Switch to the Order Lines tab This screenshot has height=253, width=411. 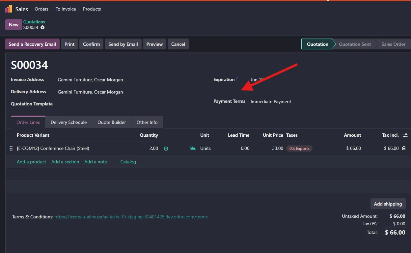pos(28,122)
